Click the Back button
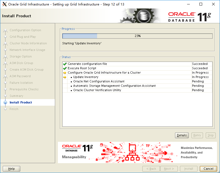The width and height of the screenshot is (220, 173). click(151, 169)
